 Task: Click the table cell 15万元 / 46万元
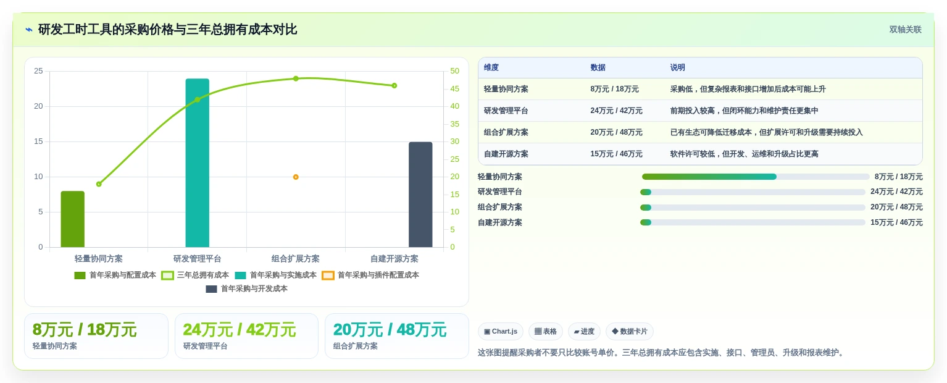pyautogui.click(x=616, y=154)
